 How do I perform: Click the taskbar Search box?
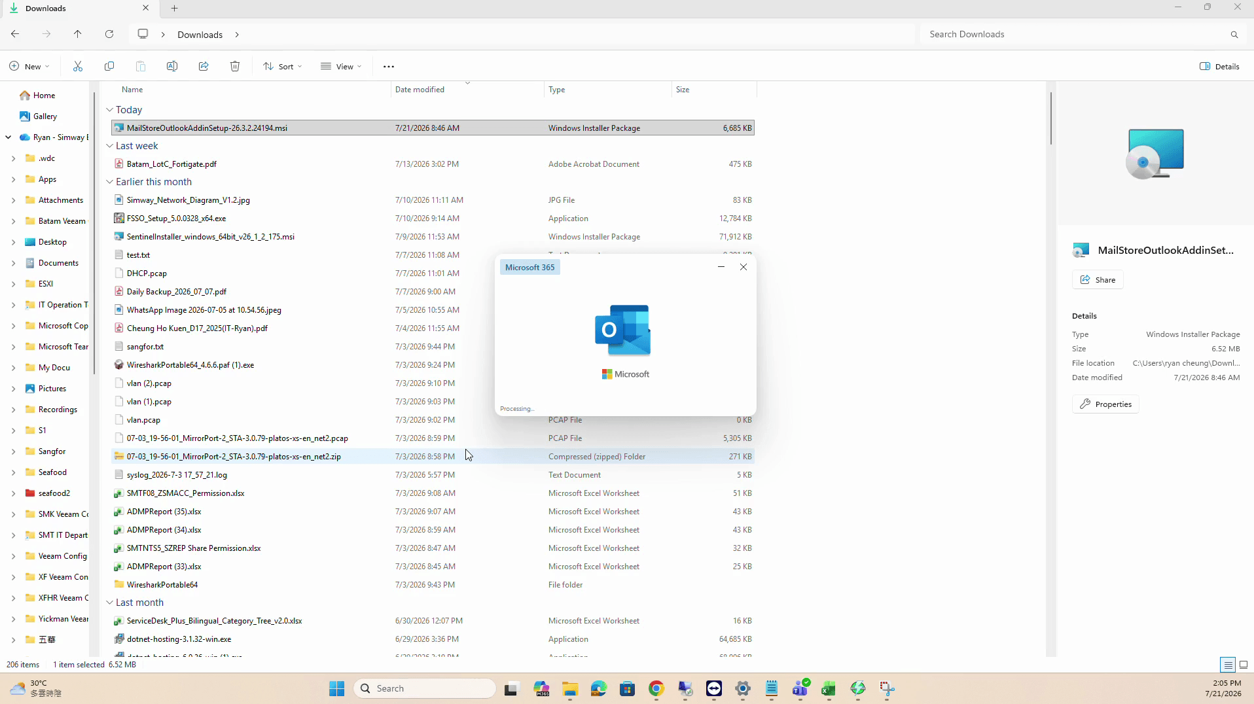tap(425, 688)
